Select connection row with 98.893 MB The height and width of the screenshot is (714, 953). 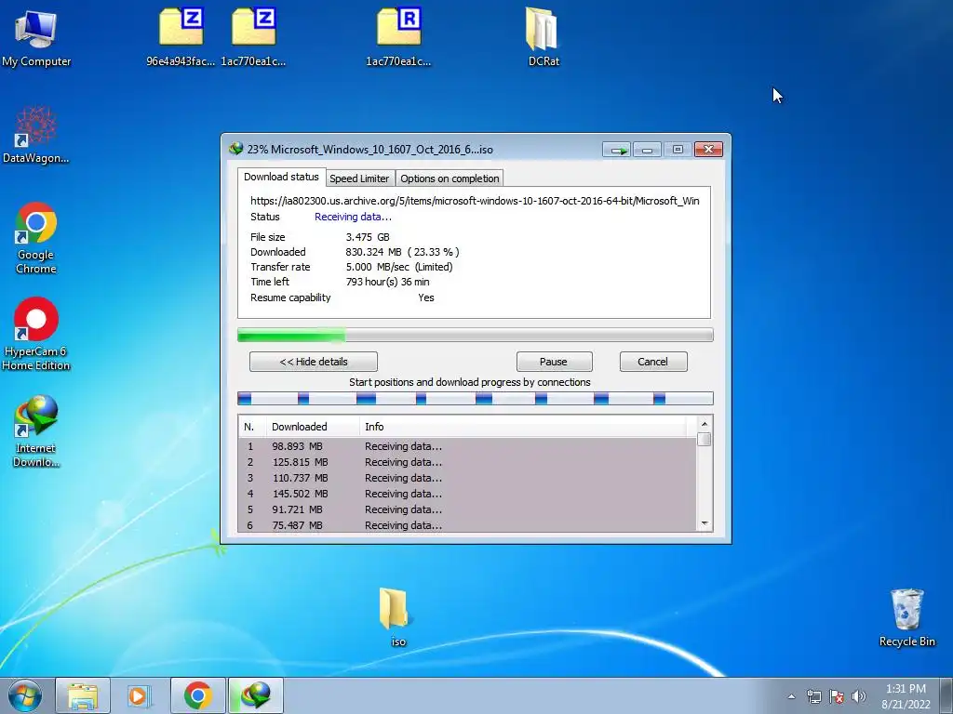pos(467,446)
